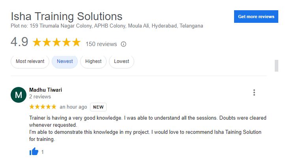Click the Get more reviews button

[x=256, y=17]
